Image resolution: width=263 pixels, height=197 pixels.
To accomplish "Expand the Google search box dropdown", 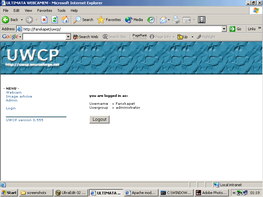I will point(68,37).
